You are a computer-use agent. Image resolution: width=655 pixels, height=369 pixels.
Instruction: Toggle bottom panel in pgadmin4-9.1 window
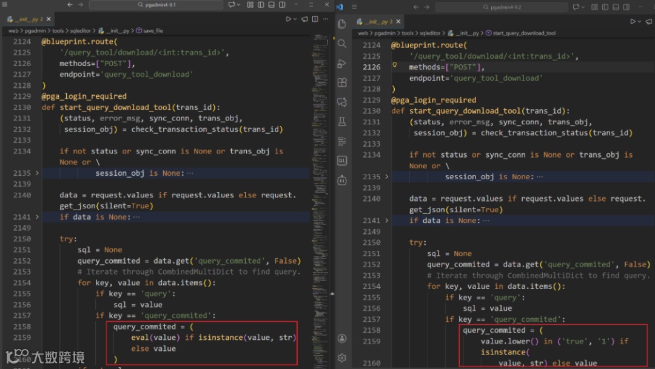272,5
